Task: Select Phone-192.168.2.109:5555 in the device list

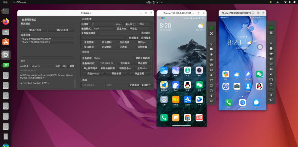Action: (47, 42)
